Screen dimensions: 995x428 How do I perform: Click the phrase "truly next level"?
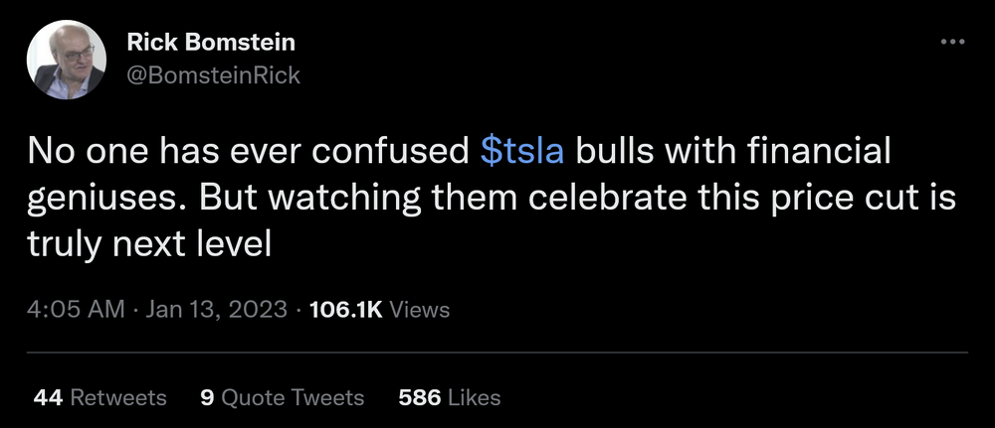(x=149, y=244)
